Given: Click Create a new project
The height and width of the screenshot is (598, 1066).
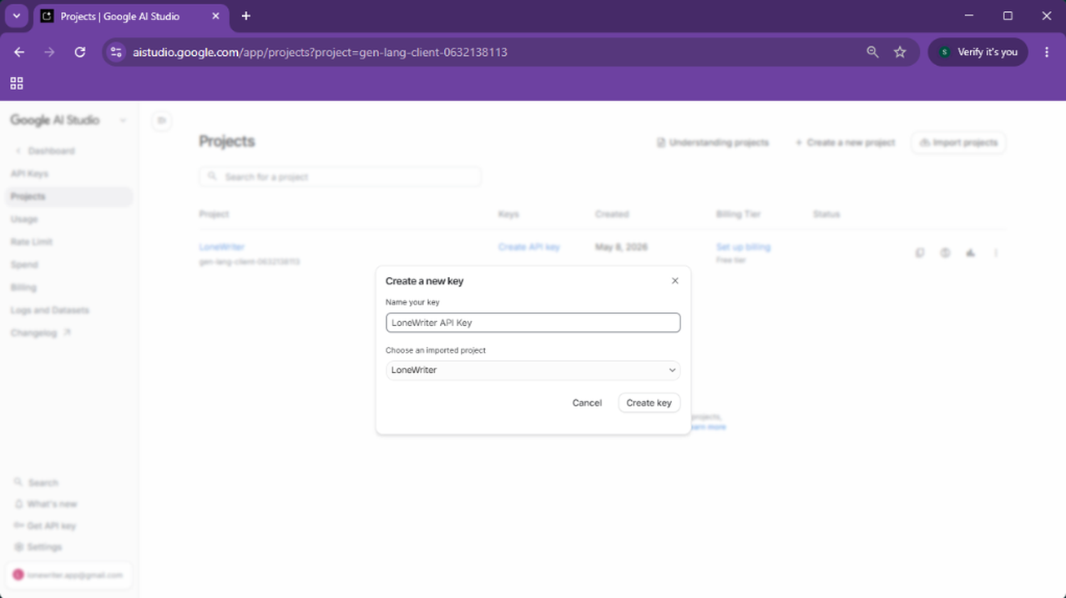Looking at the screenshot, I should coord(845,143).
